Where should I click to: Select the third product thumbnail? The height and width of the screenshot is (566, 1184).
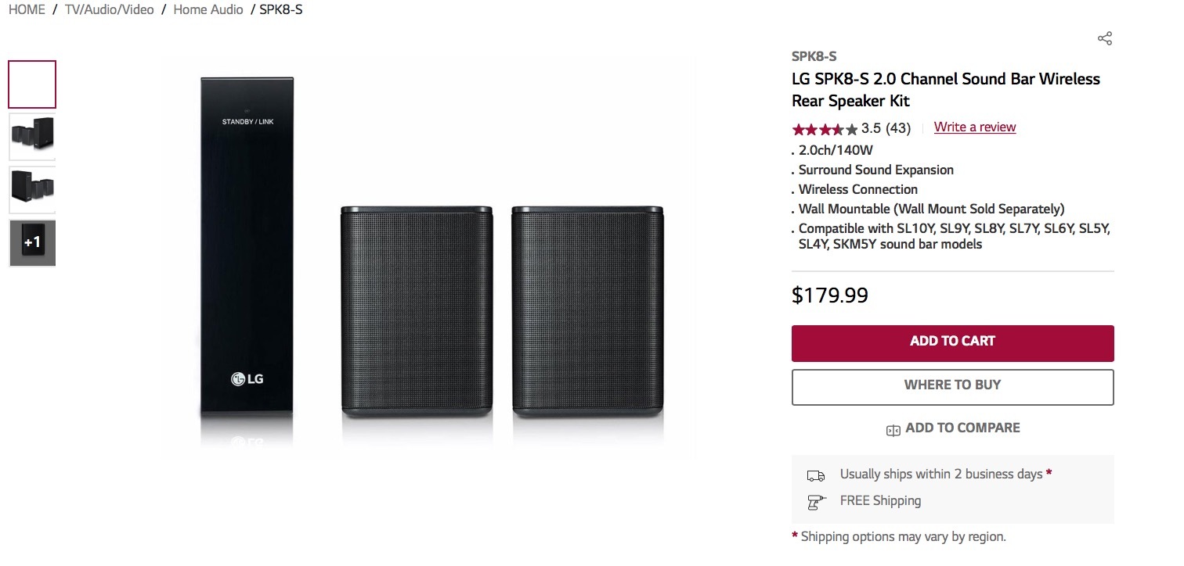pos(32,189)
